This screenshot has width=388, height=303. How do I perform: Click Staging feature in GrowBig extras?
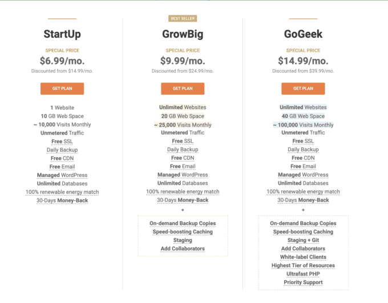point(183,240)
